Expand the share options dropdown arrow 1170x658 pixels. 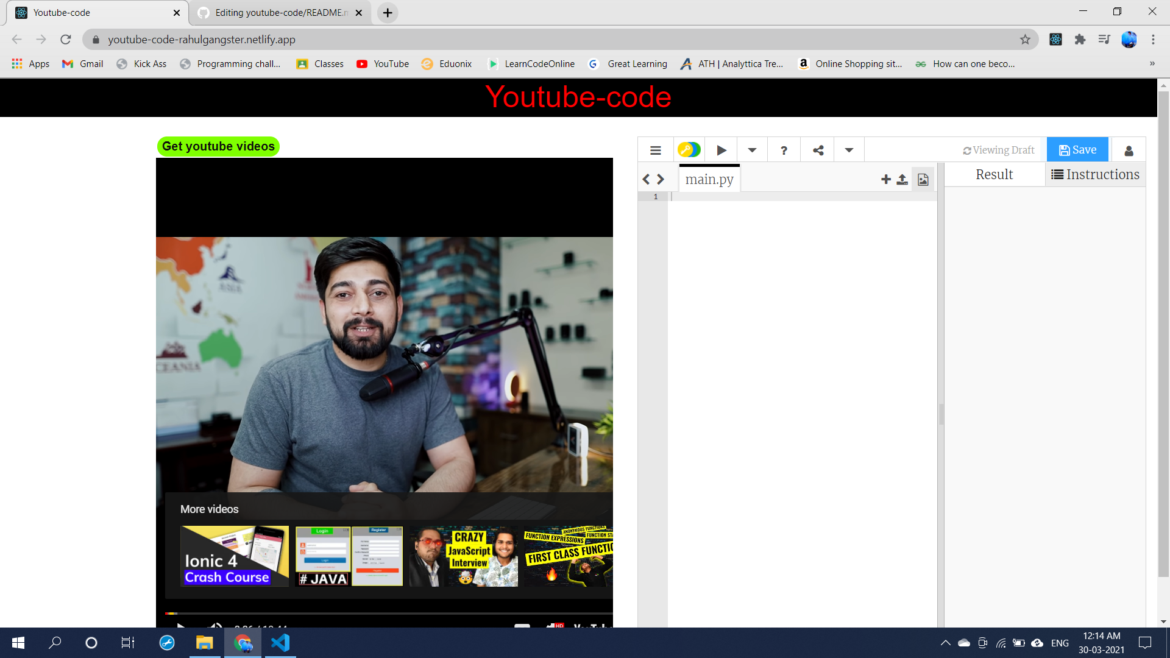tap(849, 150)
